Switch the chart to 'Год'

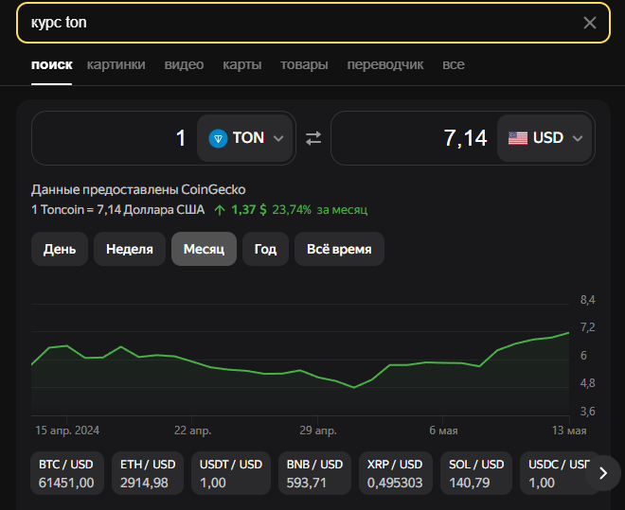click(265, 249)
